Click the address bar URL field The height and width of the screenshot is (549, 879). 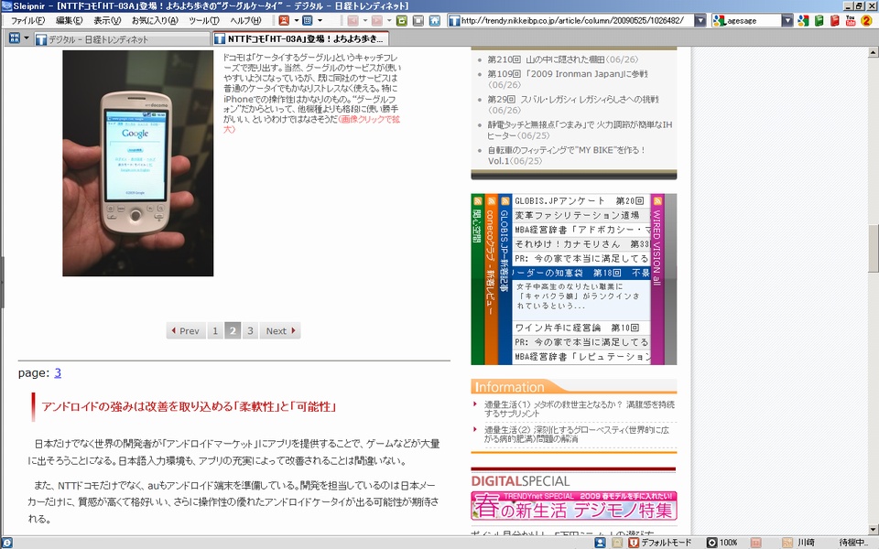click(570, 21)
